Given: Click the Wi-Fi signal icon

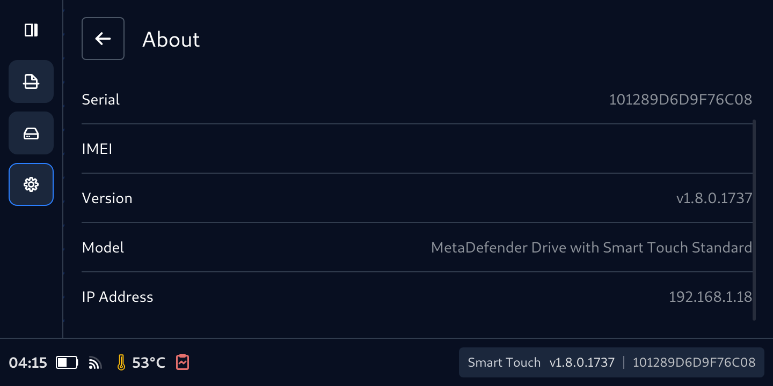Looking at the screenshot, I should (95, 363).
